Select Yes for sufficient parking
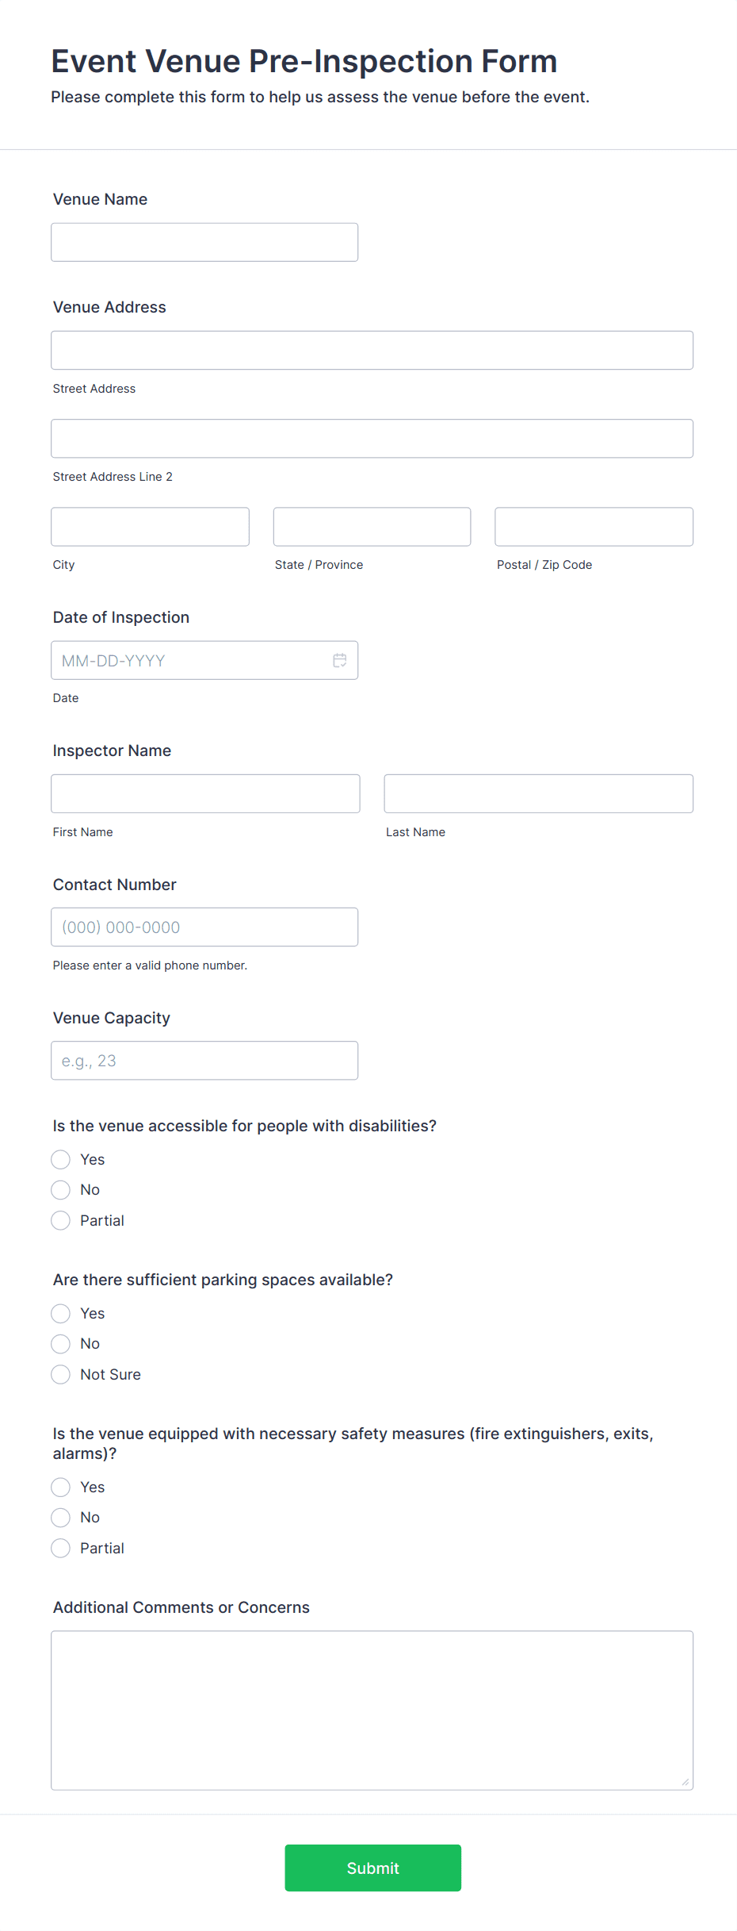This screenshot has height=1931, width=737. (60, 1313)
